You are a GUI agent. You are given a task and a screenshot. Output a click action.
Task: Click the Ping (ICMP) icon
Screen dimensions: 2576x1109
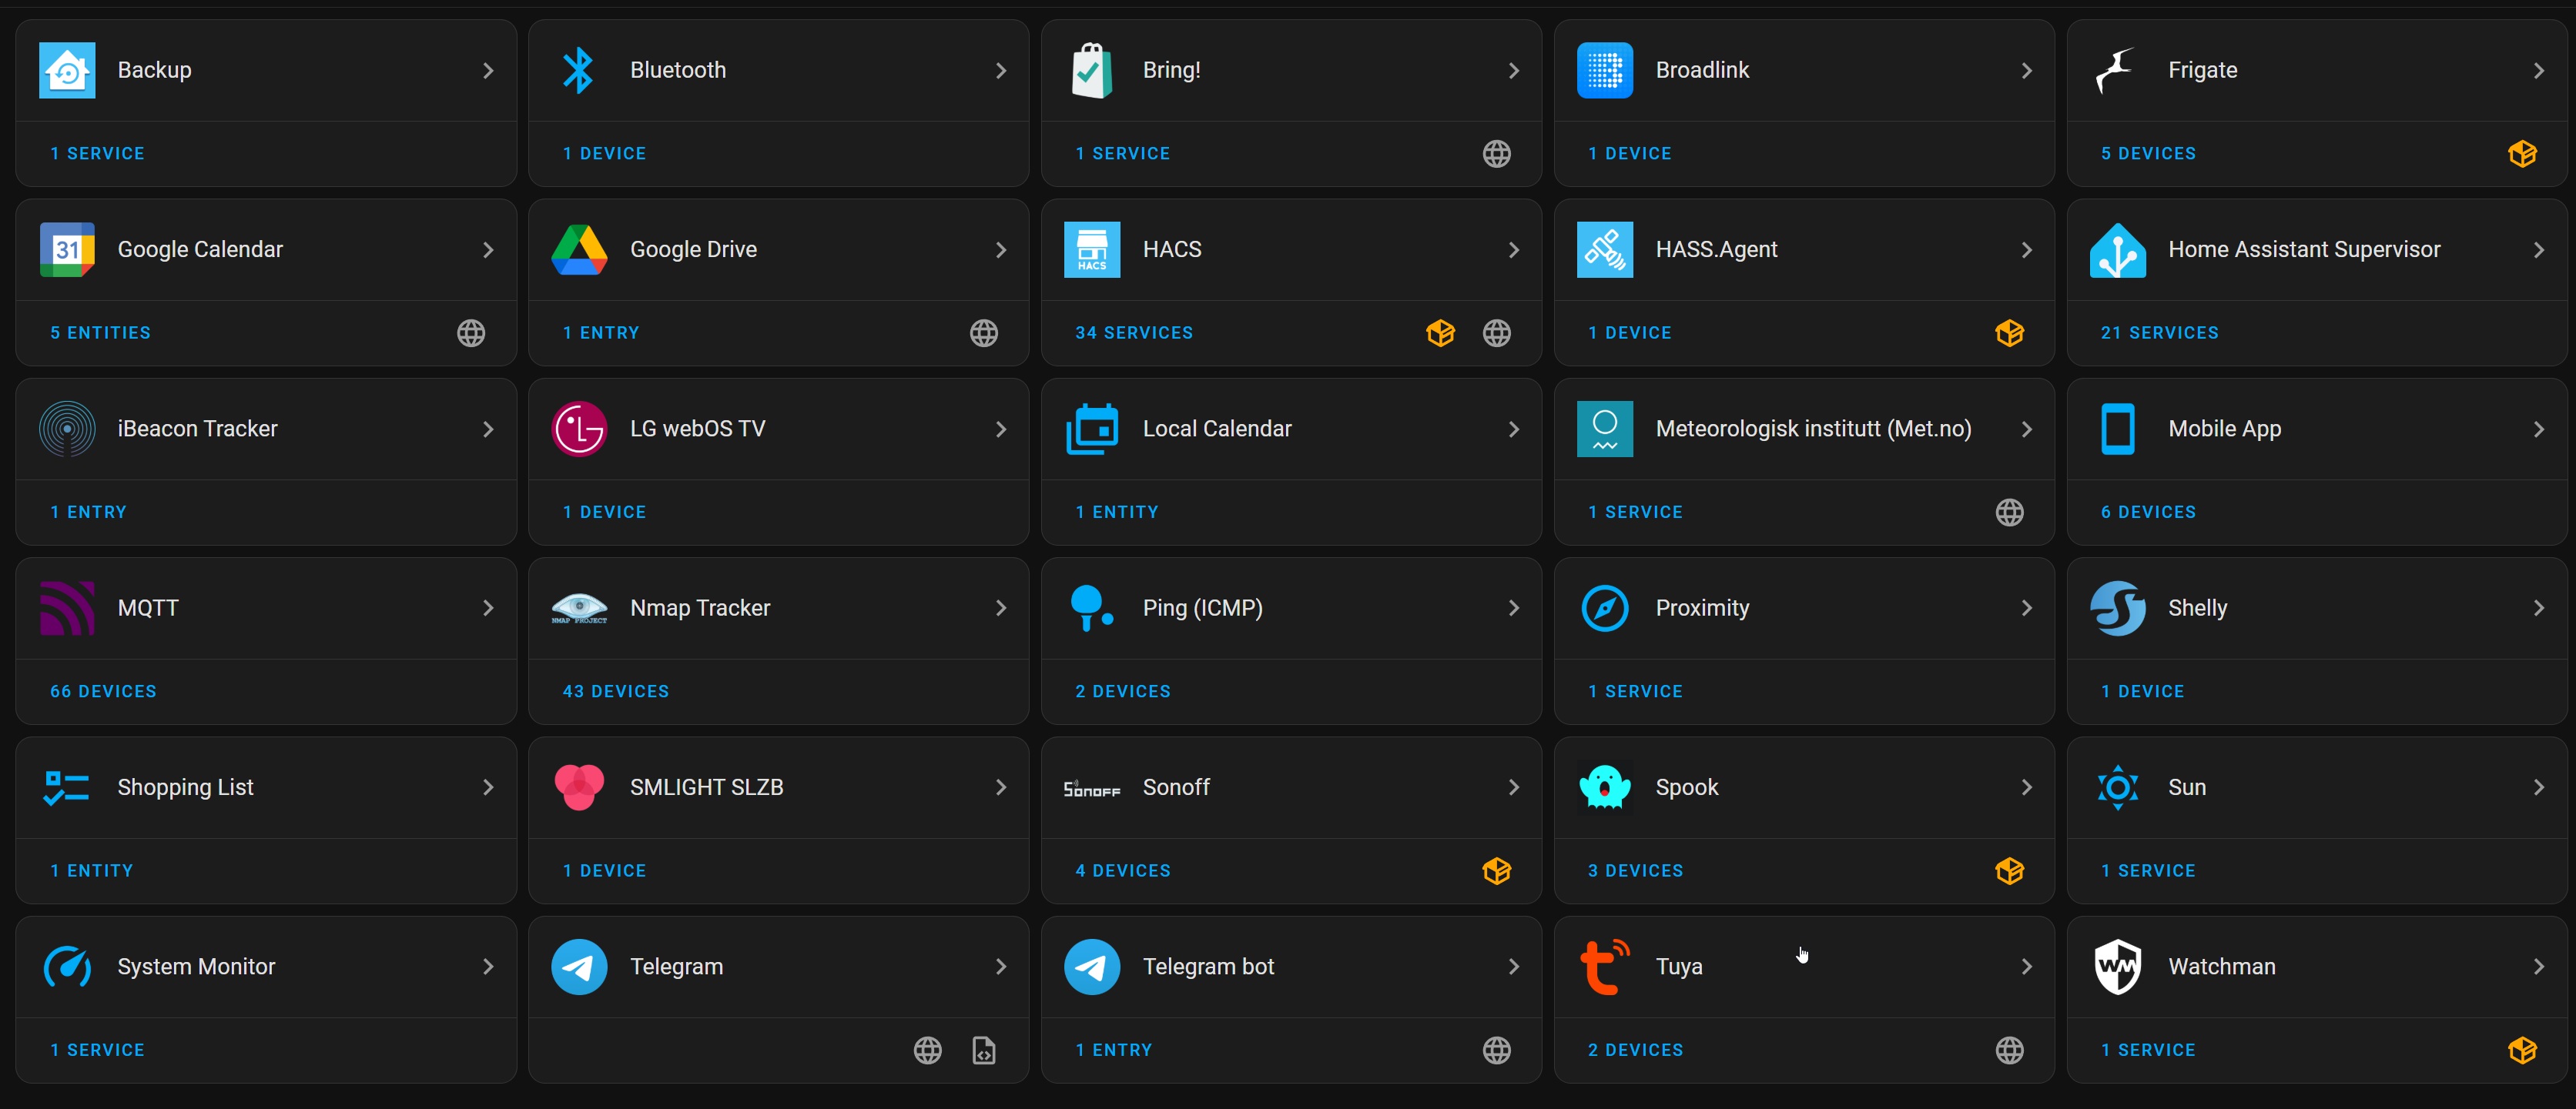tap(1092, 609)
